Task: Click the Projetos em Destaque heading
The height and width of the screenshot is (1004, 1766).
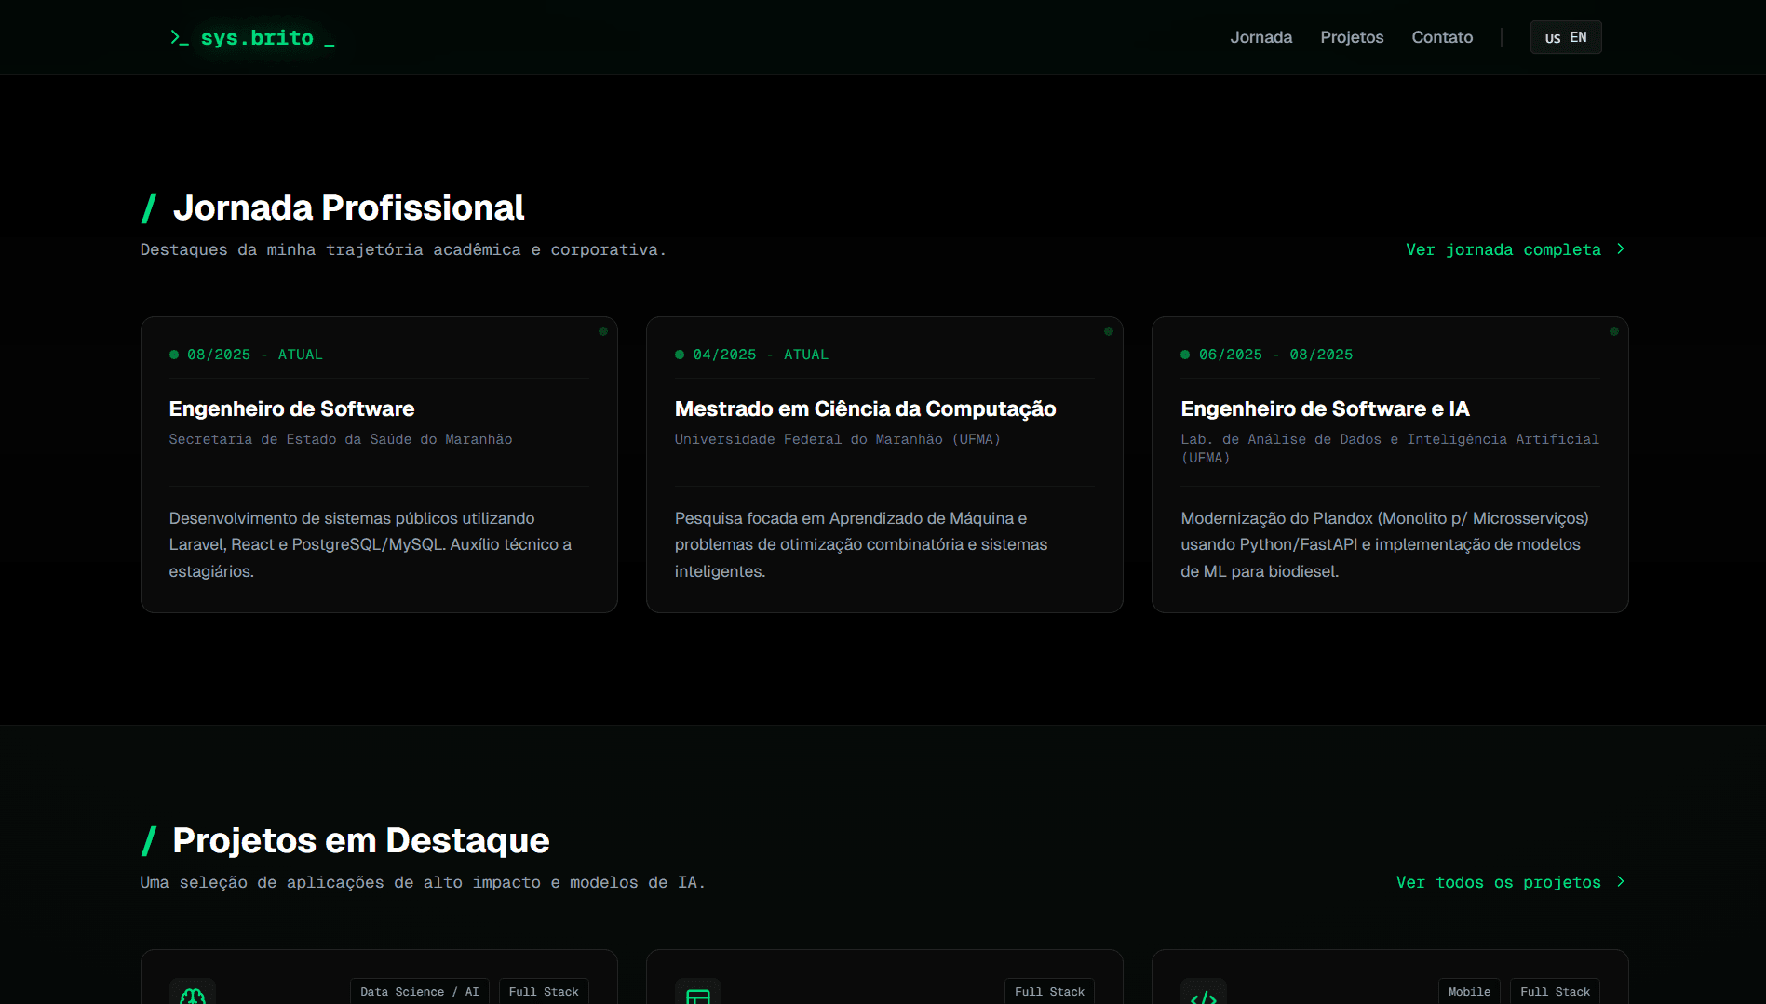Action: 361,840
